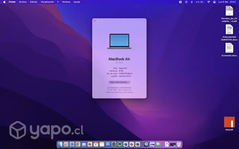Select Economía.docx desktop file
Viewport: 239px width, 149px height.
[229, 50]
